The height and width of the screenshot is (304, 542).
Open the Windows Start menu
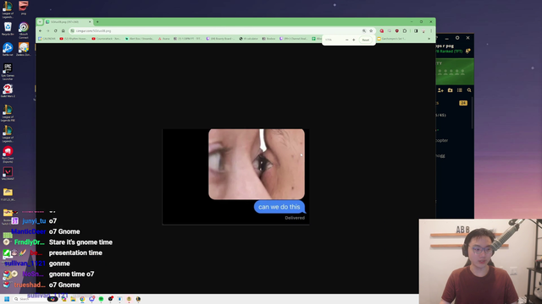7,299
